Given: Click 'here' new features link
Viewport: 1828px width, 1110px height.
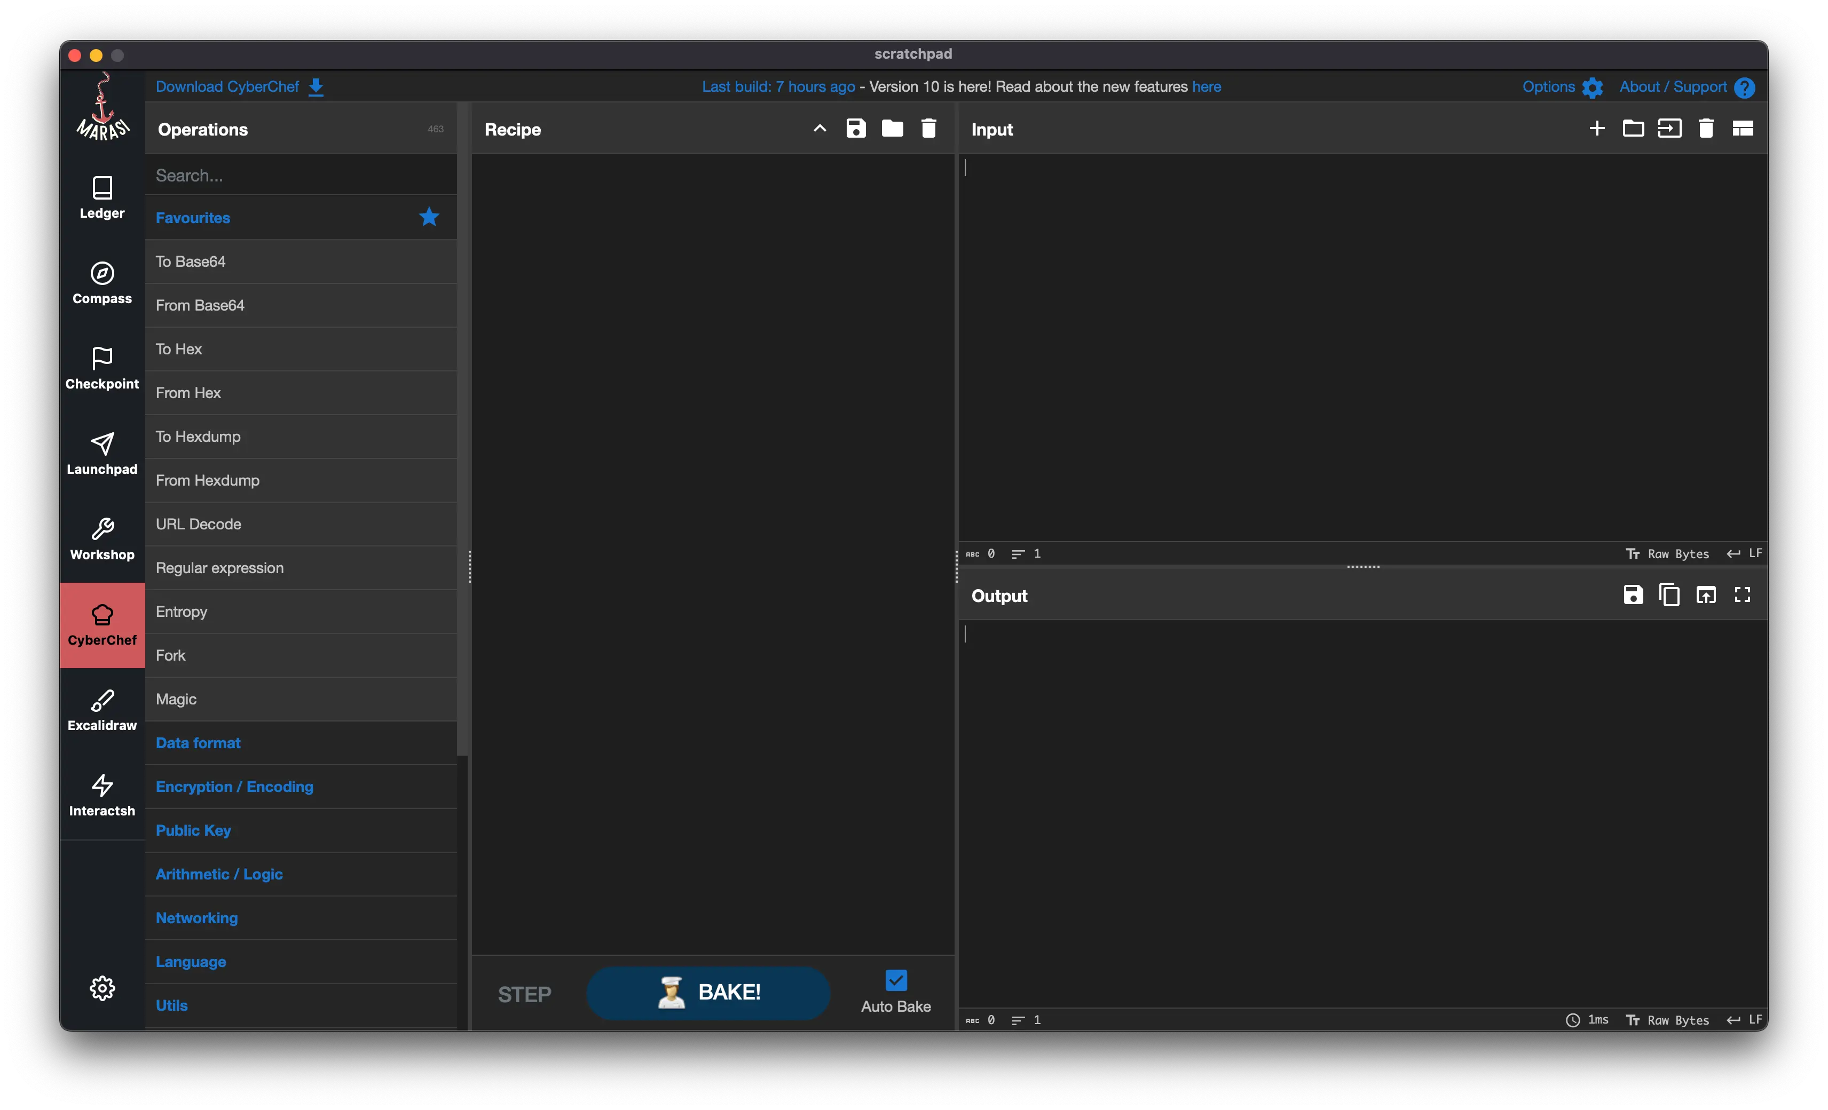Looking at the screenshot, I should tap(1207, 86).
